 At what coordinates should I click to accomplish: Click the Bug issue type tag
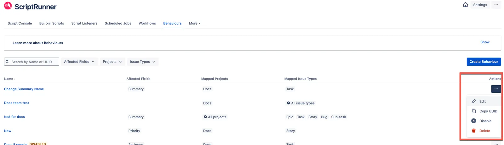[324, 117]
